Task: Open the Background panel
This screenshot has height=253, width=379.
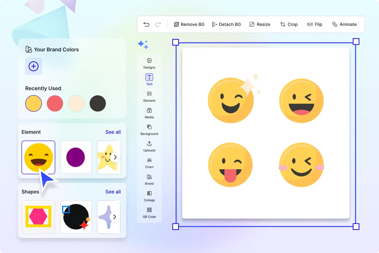Action: pyautogui.click(x=149, y=130)
